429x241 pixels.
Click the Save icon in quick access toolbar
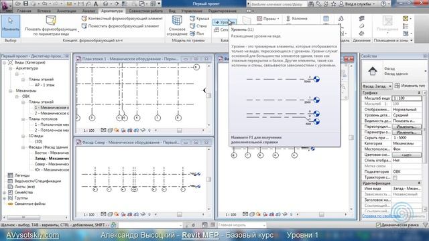25,4
